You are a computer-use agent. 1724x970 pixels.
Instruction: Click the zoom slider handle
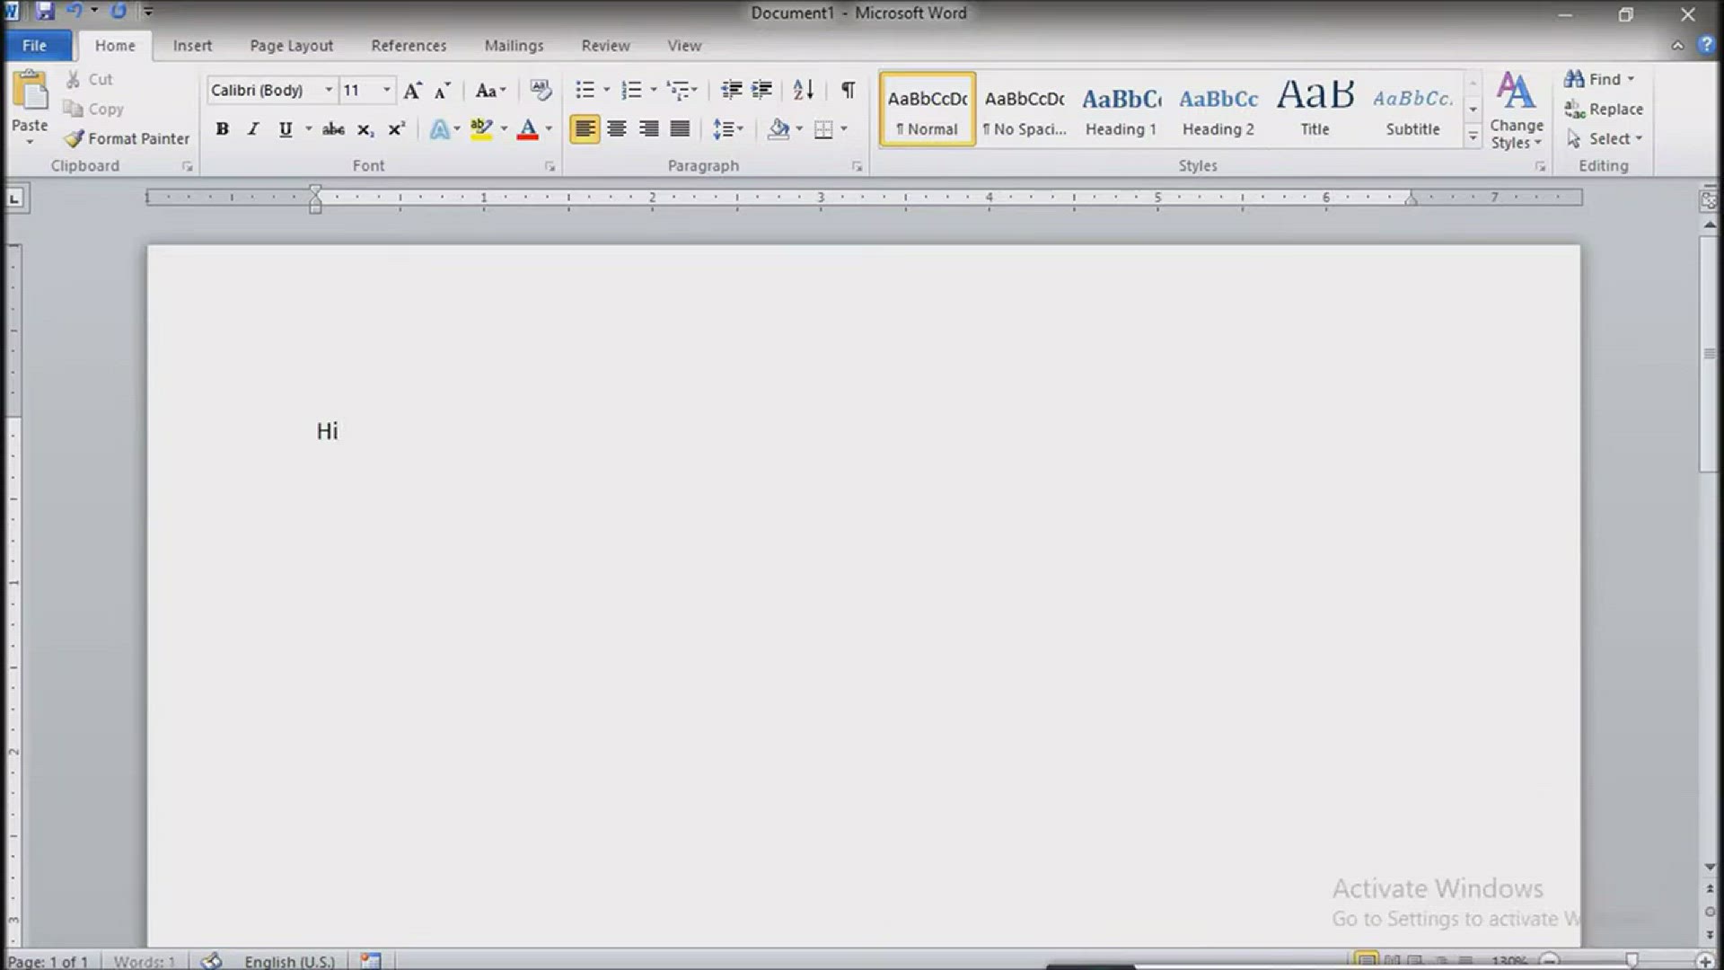1631,961
